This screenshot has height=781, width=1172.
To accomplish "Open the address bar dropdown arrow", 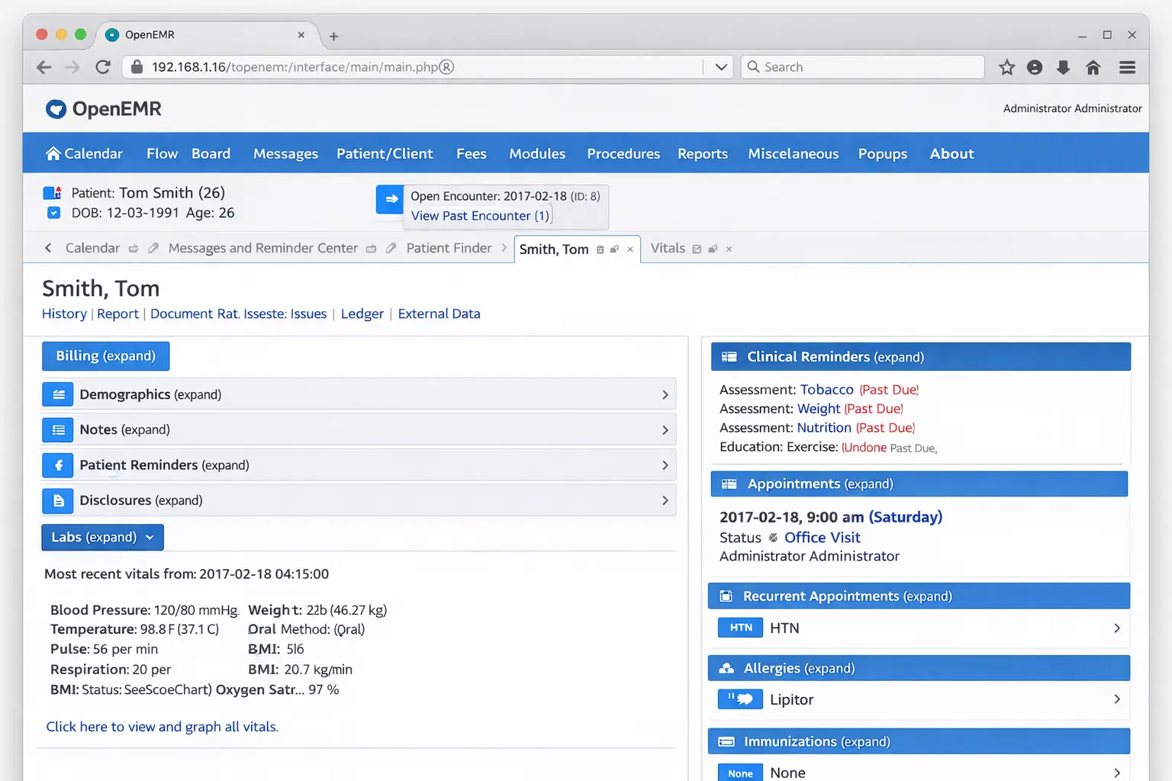I will pyautogui.click(x=720, y=67).
